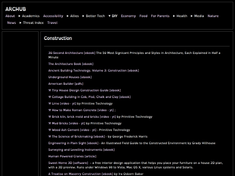The image size is (235, 176).
Task: Open Ancient Building Technology Volume 3 link
Action: 94,70
